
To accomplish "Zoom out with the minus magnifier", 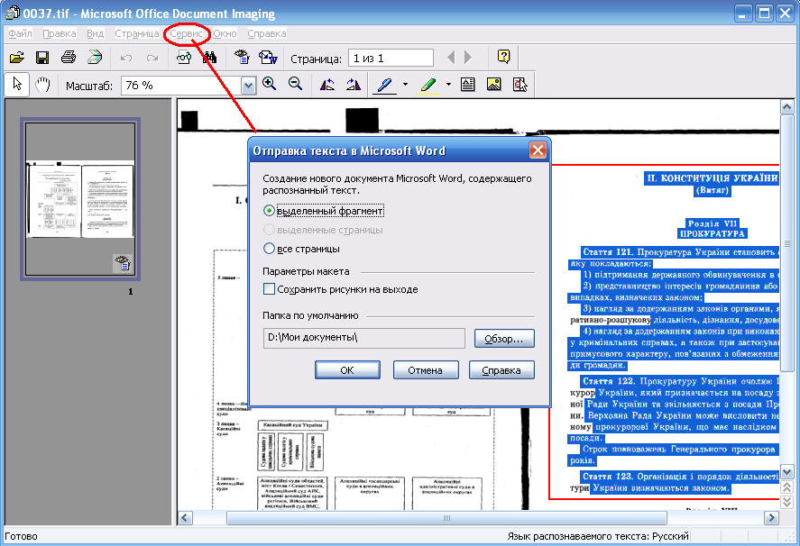I will click(295, 84).
